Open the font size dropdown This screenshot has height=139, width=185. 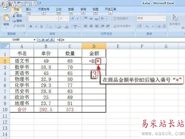point(68,19)
